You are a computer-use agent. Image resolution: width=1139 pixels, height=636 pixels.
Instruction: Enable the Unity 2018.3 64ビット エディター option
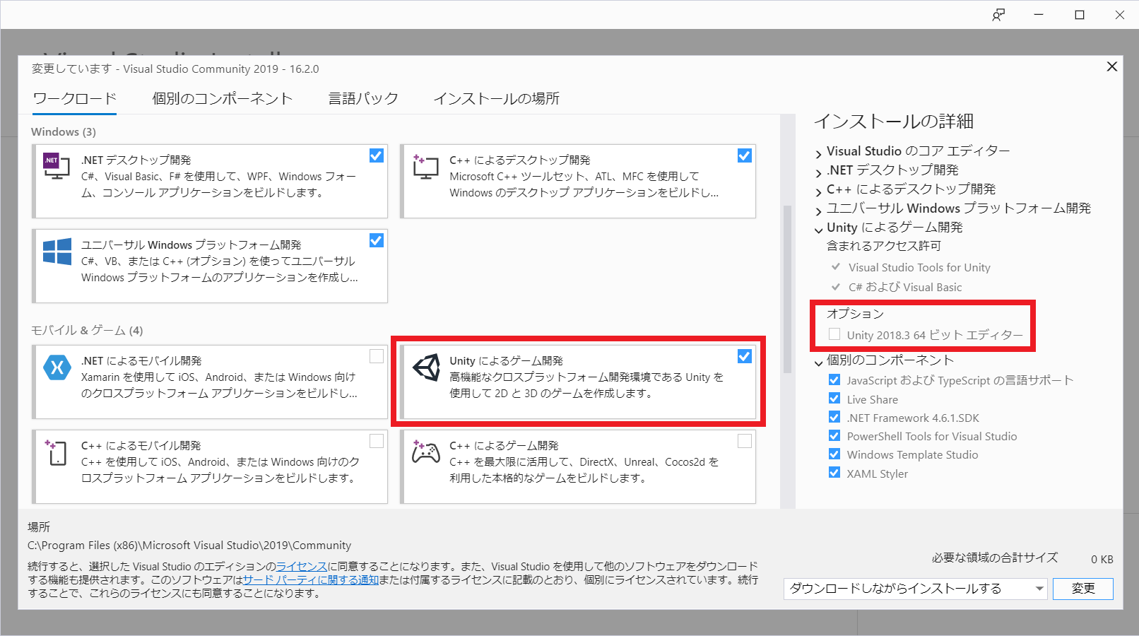click(834, 334)
